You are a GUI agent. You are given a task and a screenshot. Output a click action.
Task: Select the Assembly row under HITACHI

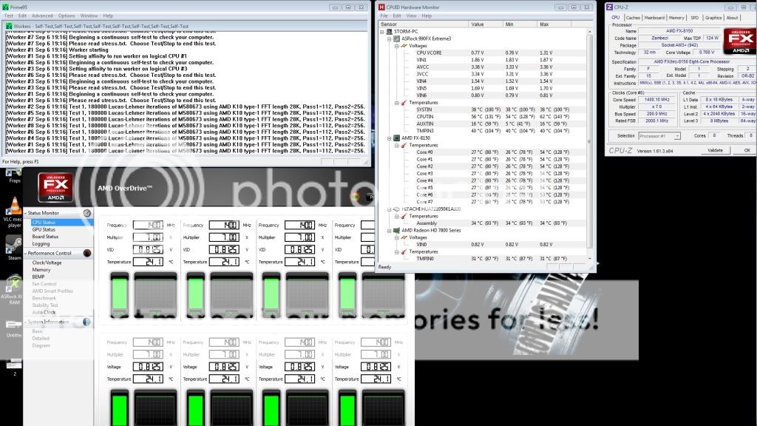483,223
